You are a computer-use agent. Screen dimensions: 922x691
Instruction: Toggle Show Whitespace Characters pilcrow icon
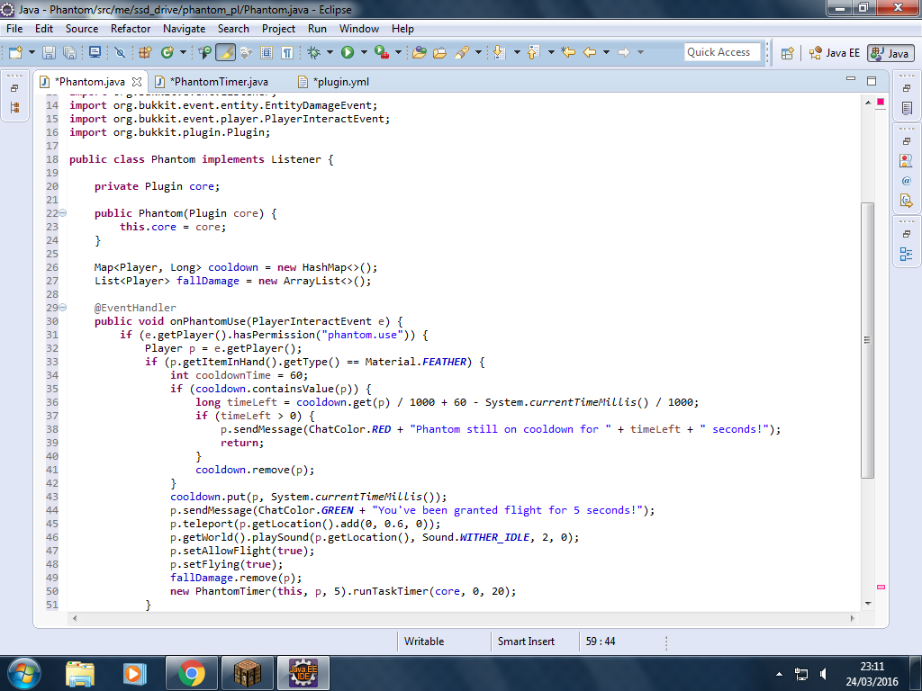point(287,52)
